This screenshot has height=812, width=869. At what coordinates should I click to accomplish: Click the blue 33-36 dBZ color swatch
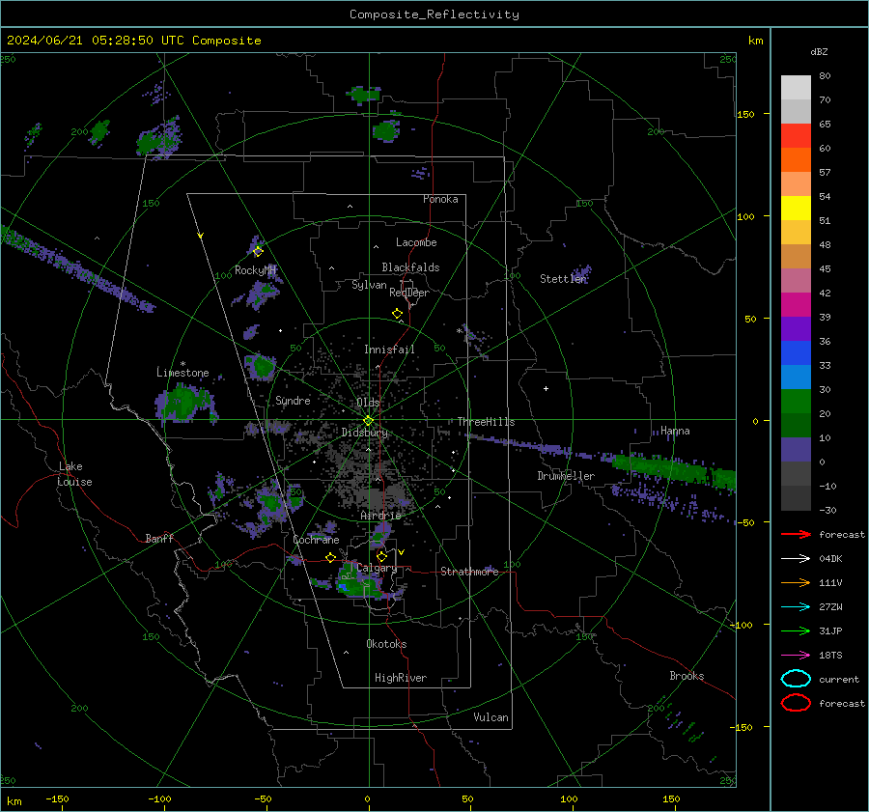796,353
